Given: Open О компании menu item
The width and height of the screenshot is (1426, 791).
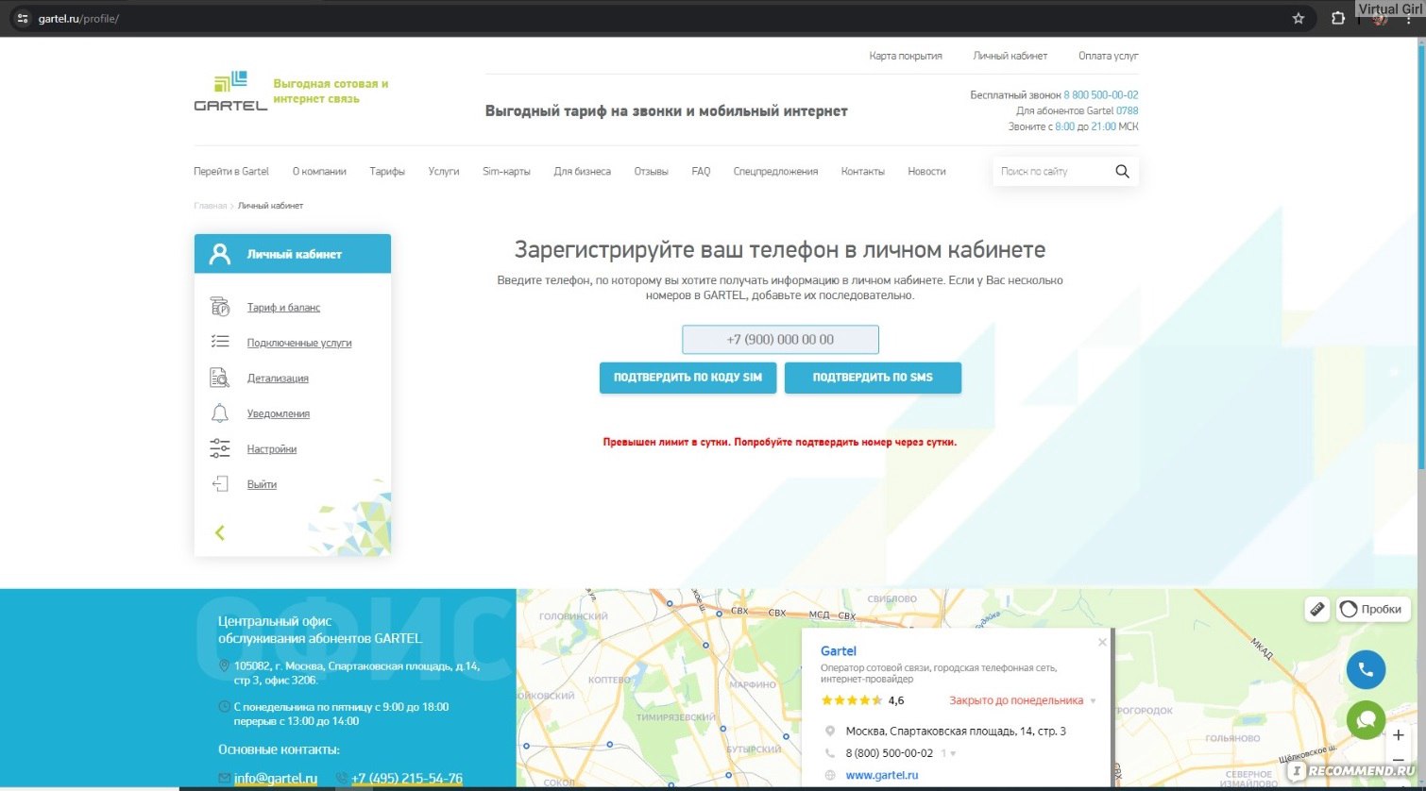Looking at the screenshot, I should pyautogui.click(x=319, y=171).
